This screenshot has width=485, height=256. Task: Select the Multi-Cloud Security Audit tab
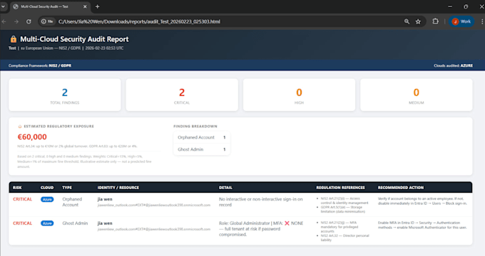point(50,6)
